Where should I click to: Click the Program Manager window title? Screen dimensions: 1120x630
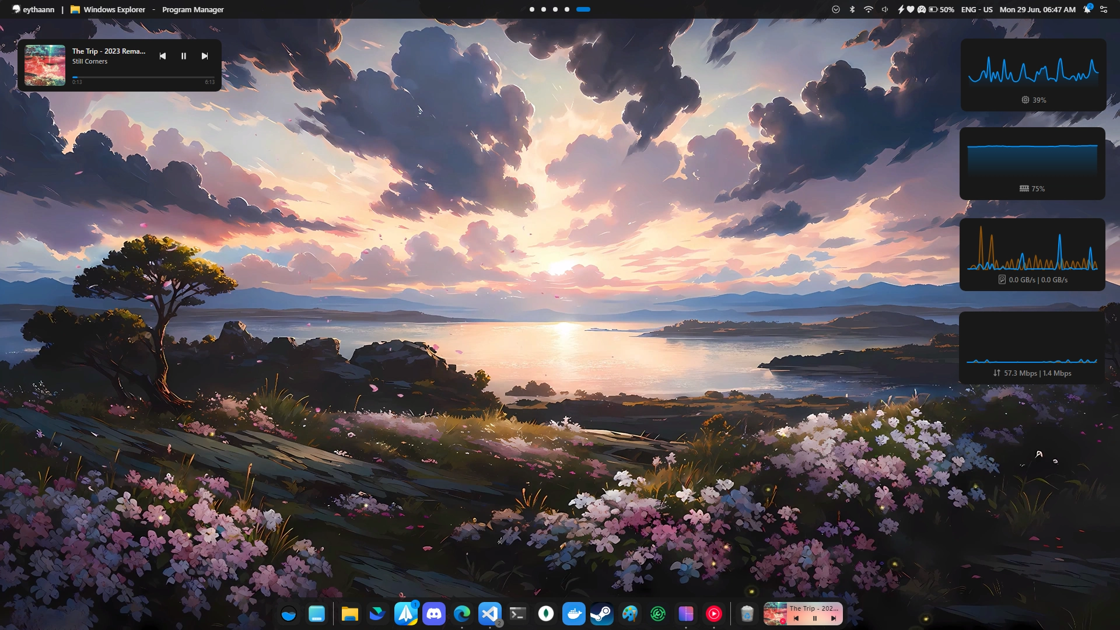[193, 9]
